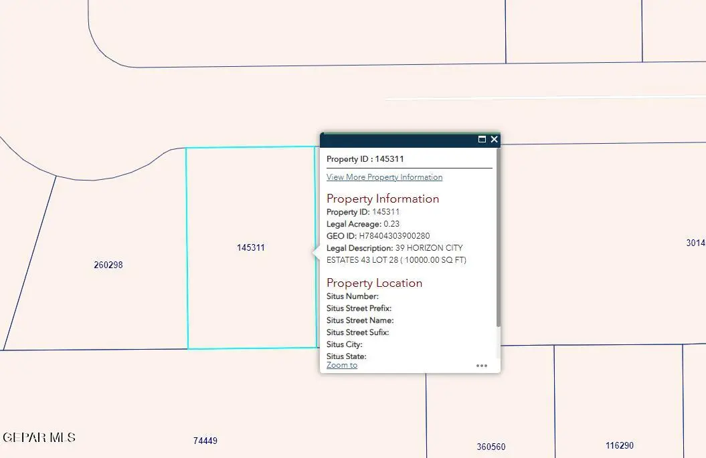
Task: Select the parcel labeled 360560
Action: [x=491, y=446]
